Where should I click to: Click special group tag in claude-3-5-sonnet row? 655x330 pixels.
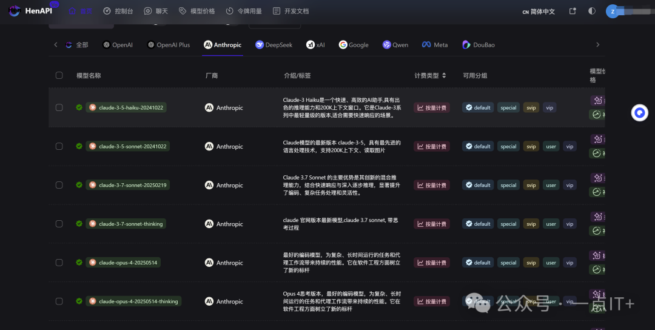coord(508,147)
